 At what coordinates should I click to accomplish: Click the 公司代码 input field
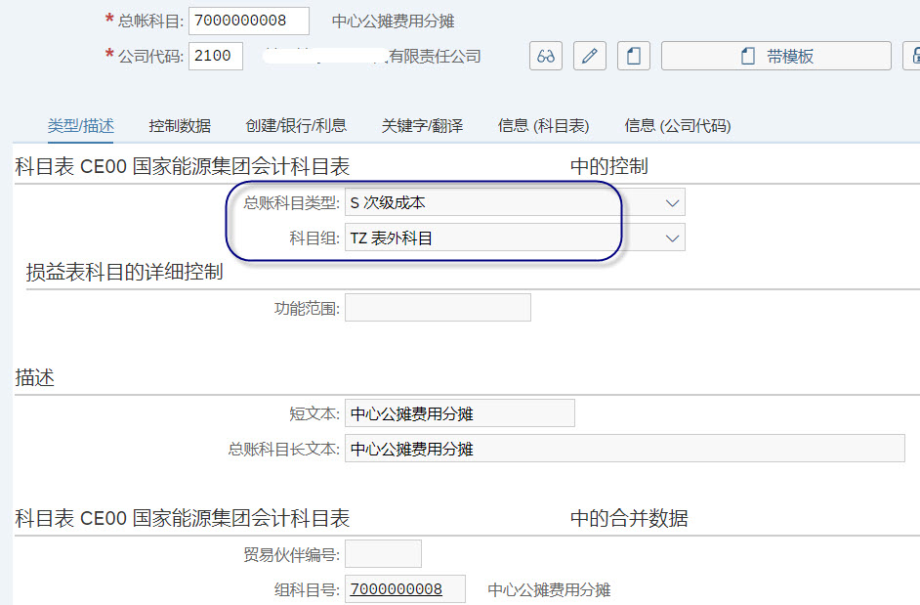(215, 56)
